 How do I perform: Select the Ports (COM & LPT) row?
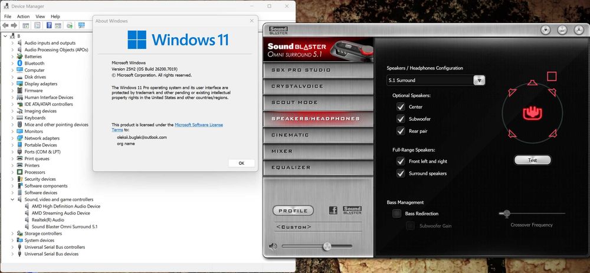42,152
